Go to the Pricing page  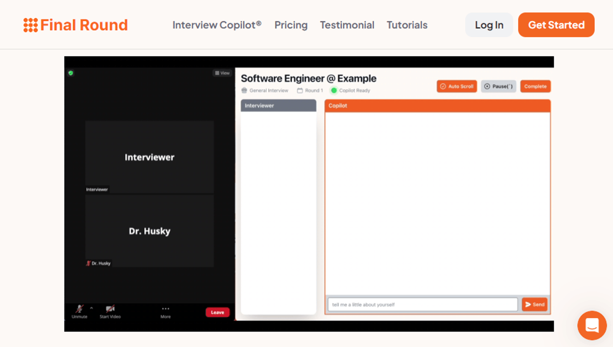point(291,25)
